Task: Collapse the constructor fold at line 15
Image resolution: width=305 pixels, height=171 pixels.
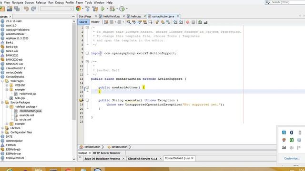Action: pos(87,87)
